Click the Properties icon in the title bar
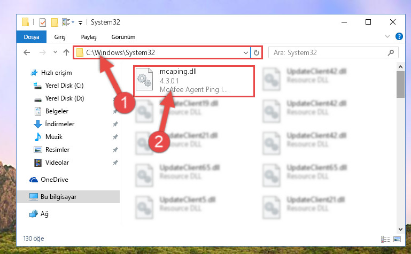This screenshot has height=254, width=411. [x=42, y=22]
